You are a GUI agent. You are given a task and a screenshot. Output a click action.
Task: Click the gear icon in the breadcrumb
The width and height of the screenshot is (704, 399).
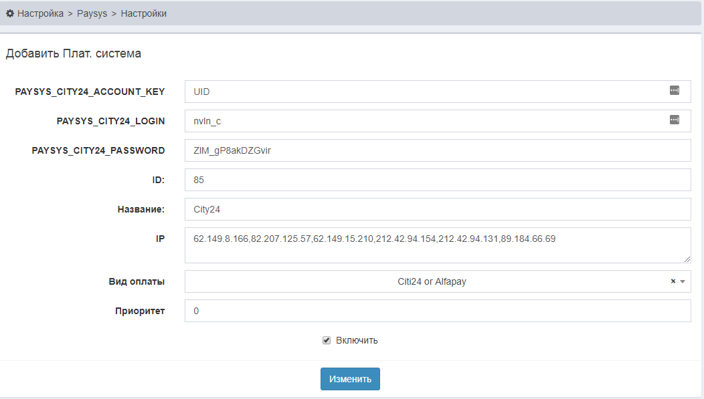[x=10, y=13]
